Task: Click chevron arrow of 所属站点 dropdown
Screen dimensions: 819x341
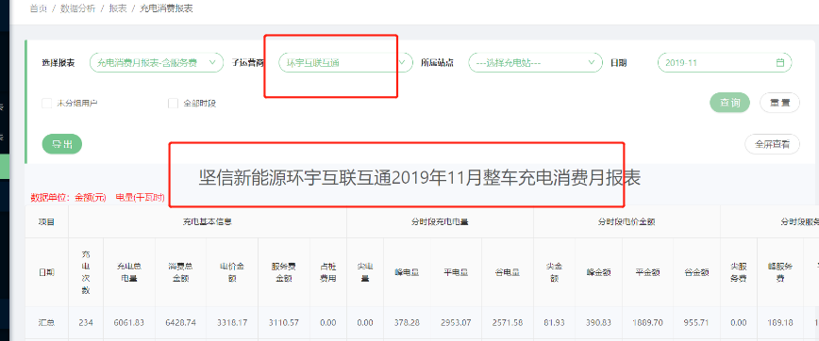Action: click(x=592, y=62)
